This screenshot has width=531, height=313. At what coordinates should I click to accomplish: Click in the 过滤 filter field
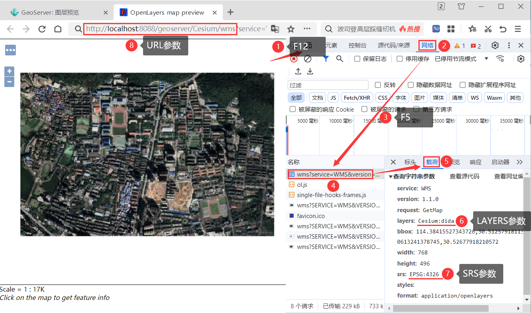coord(328,85)
